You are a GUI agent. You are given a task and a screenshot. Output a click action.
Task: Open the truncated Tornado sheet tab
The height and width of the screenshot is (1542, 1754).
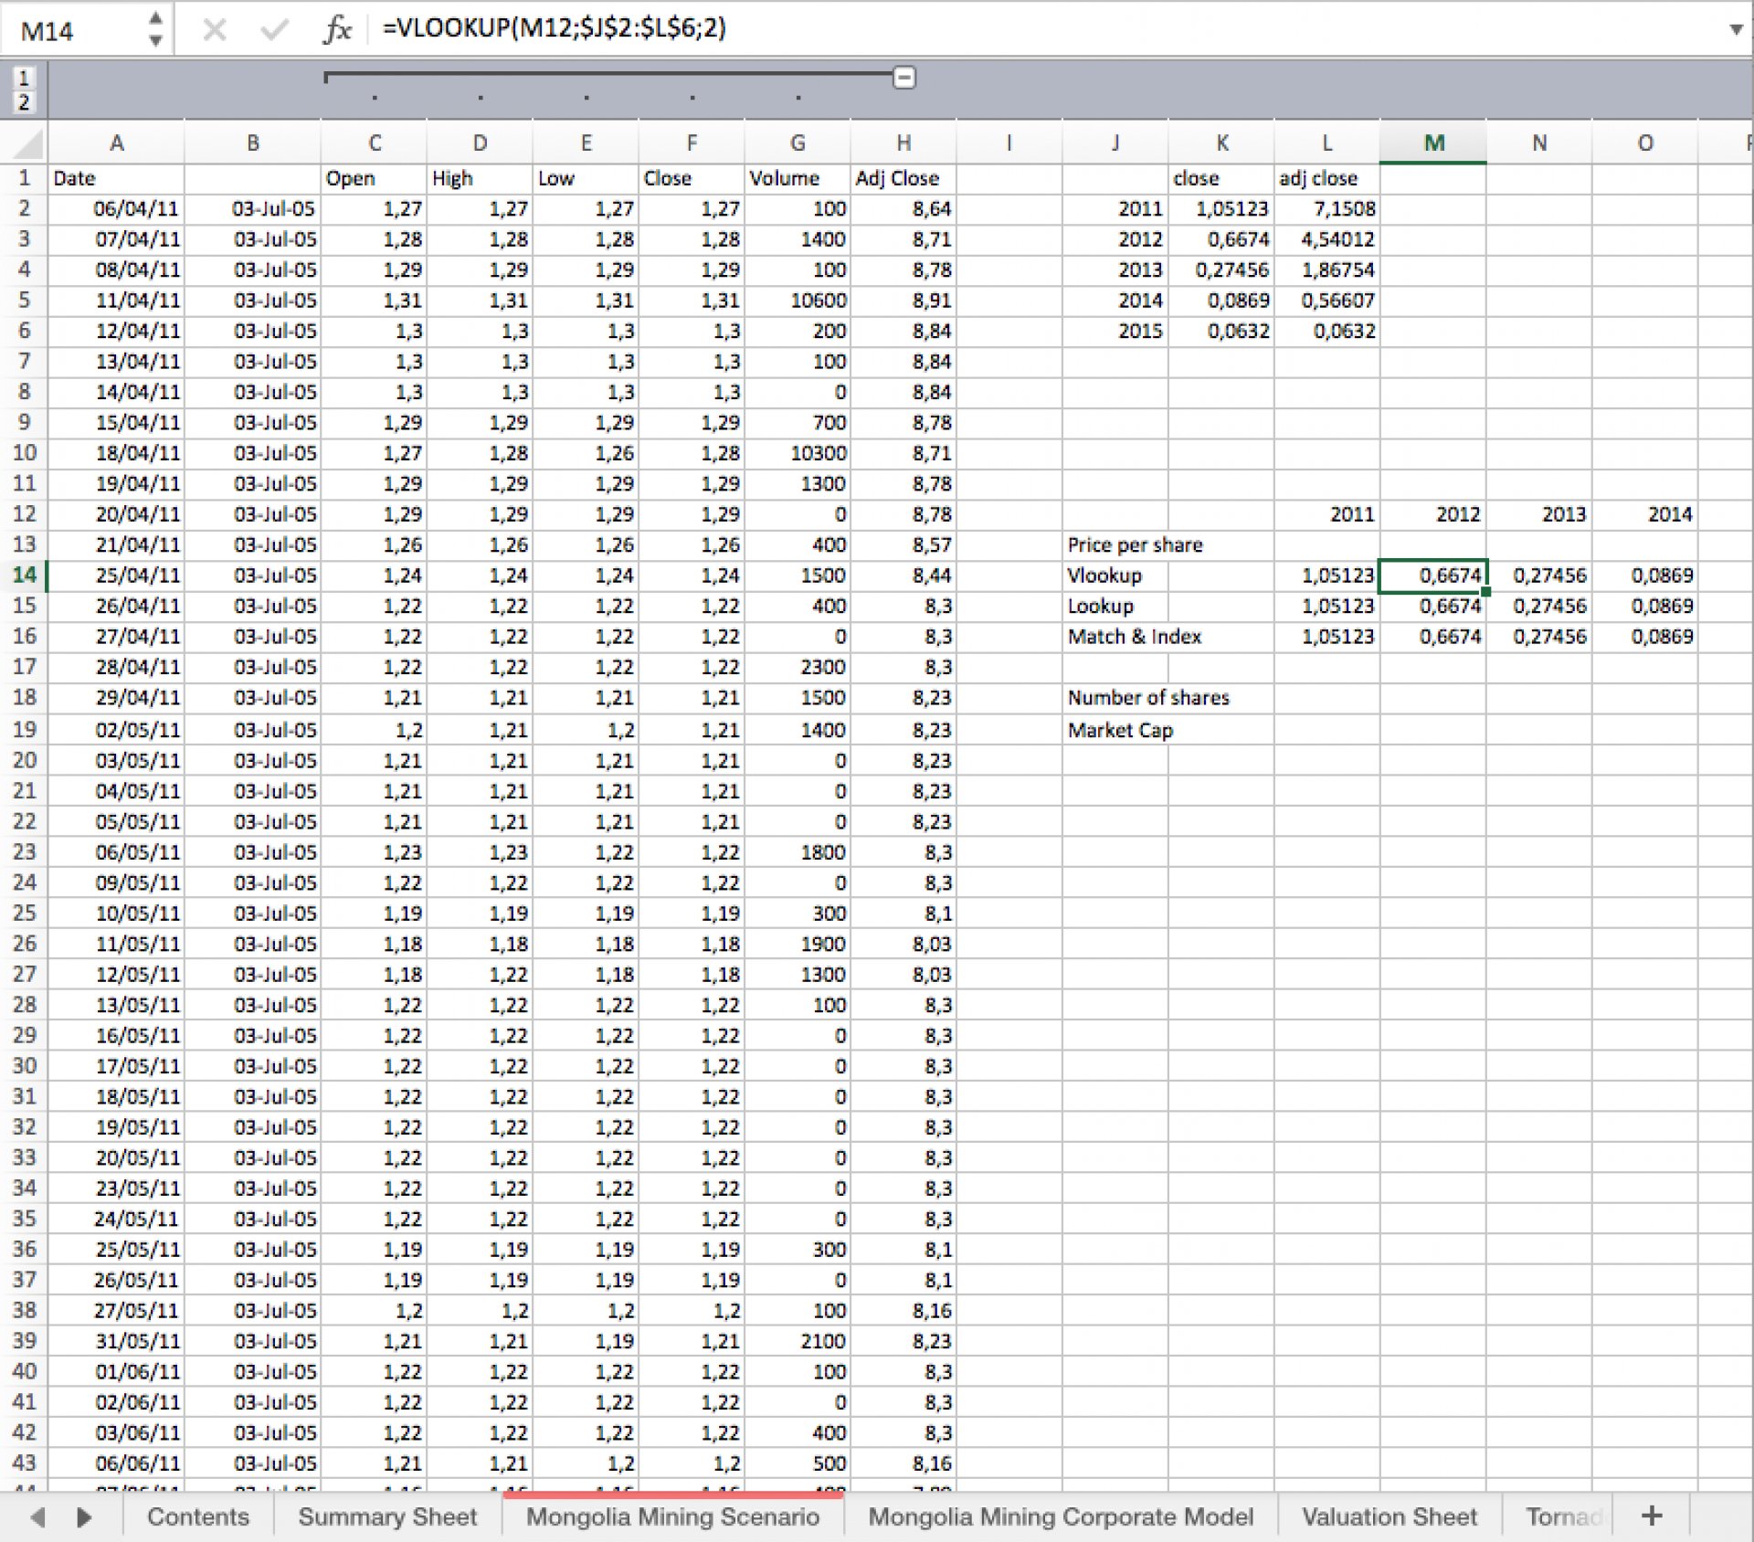pos(1559,1516)
